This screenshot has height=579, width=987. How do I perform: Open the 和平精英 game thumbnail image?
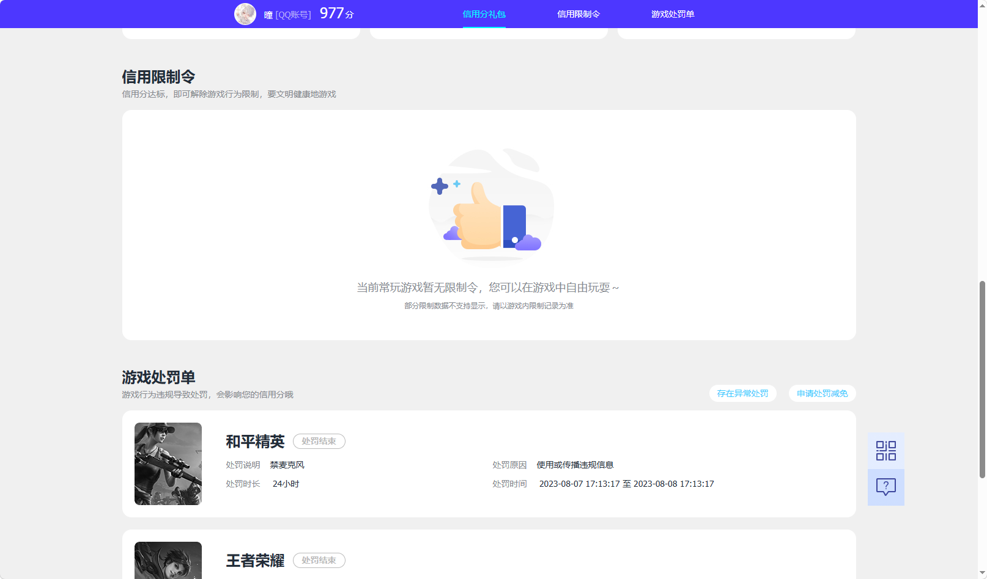coord(168,464)
